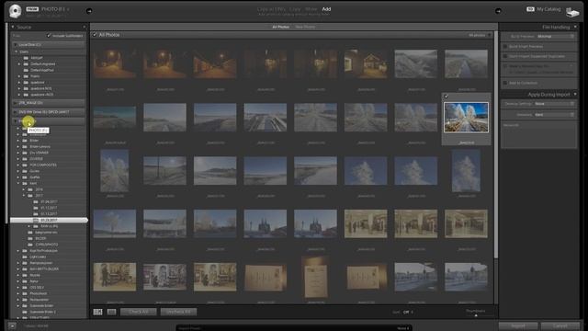
Task: Switch to grid view icon in bottom toolbar
Action: click(98, 312)
